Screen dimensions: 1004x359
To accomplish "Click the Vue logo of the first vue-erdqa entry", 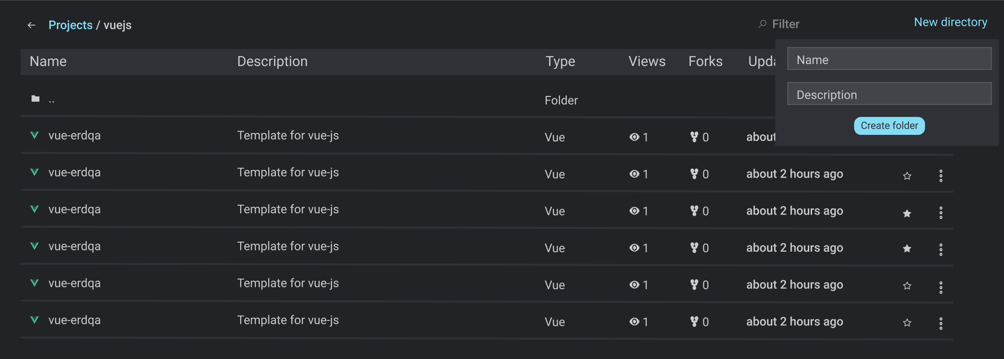I will coord(34,135).
